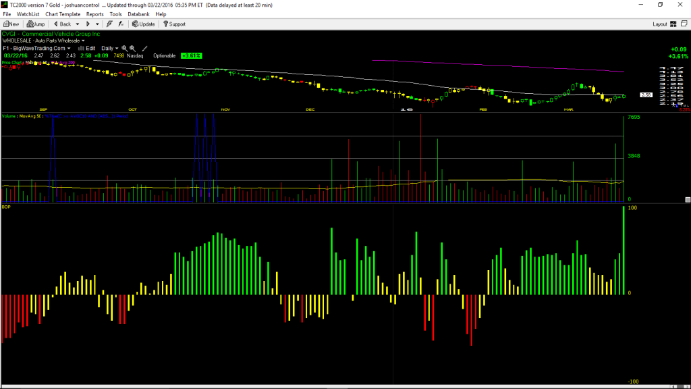The image size is (691, 389).
Task: Open the fx formula tool
Action: click(x=121, y=24)
